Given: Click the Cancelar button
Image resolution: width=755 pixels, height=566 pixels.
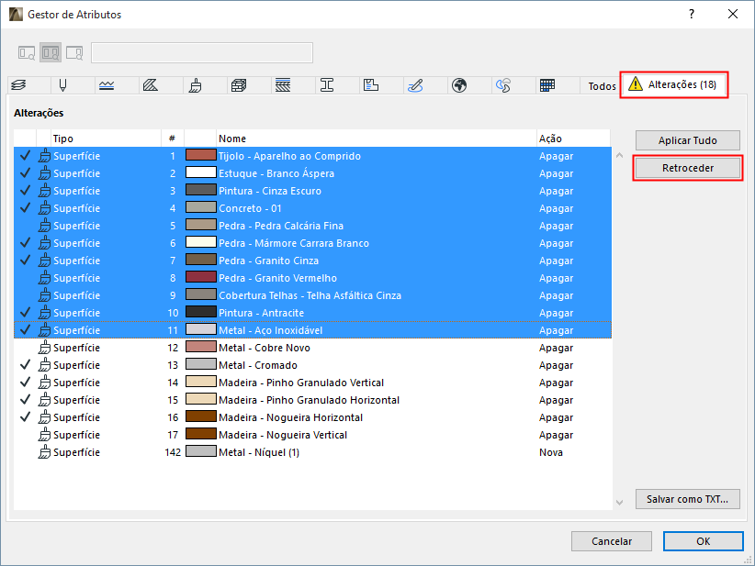Looking at the screenshot, I should point(612,541).
